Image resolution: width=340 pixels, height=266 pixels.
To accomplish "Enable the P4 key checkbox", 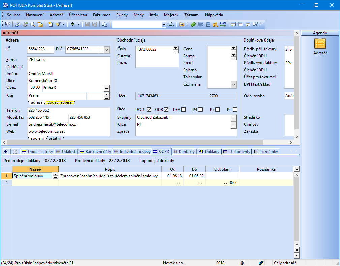I will tap(200, 110).
